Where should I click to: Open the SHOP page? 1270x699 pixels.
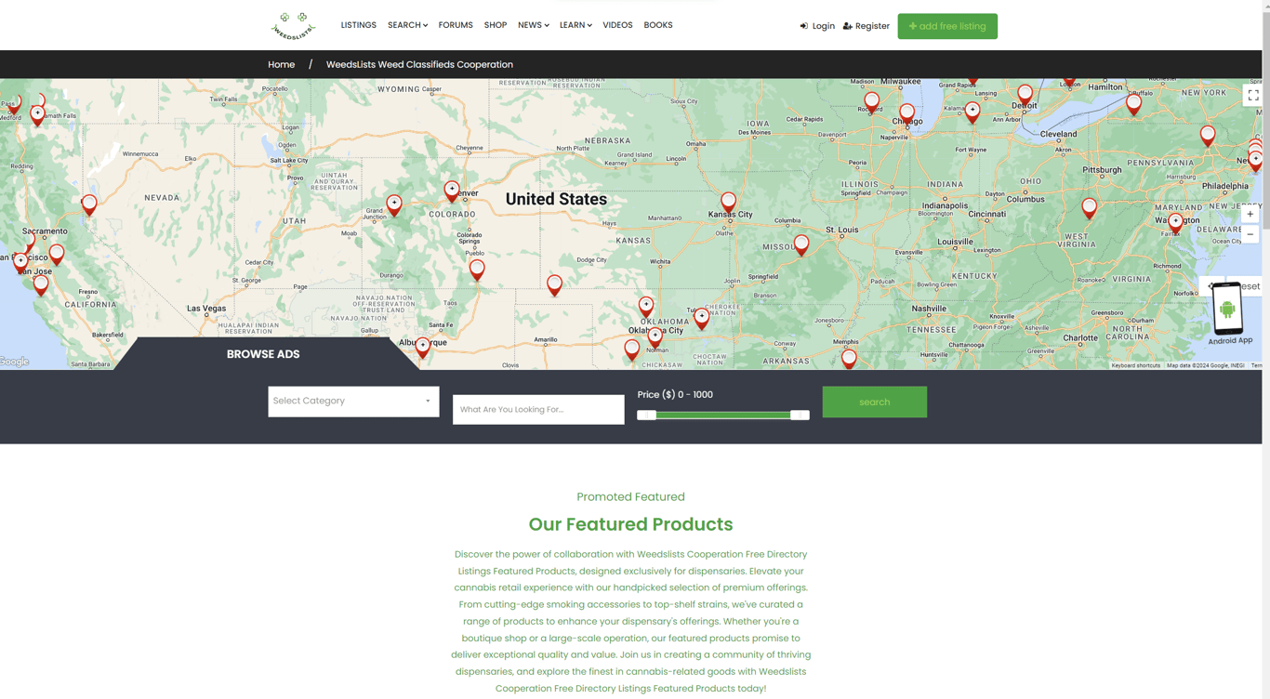(496, 25)
